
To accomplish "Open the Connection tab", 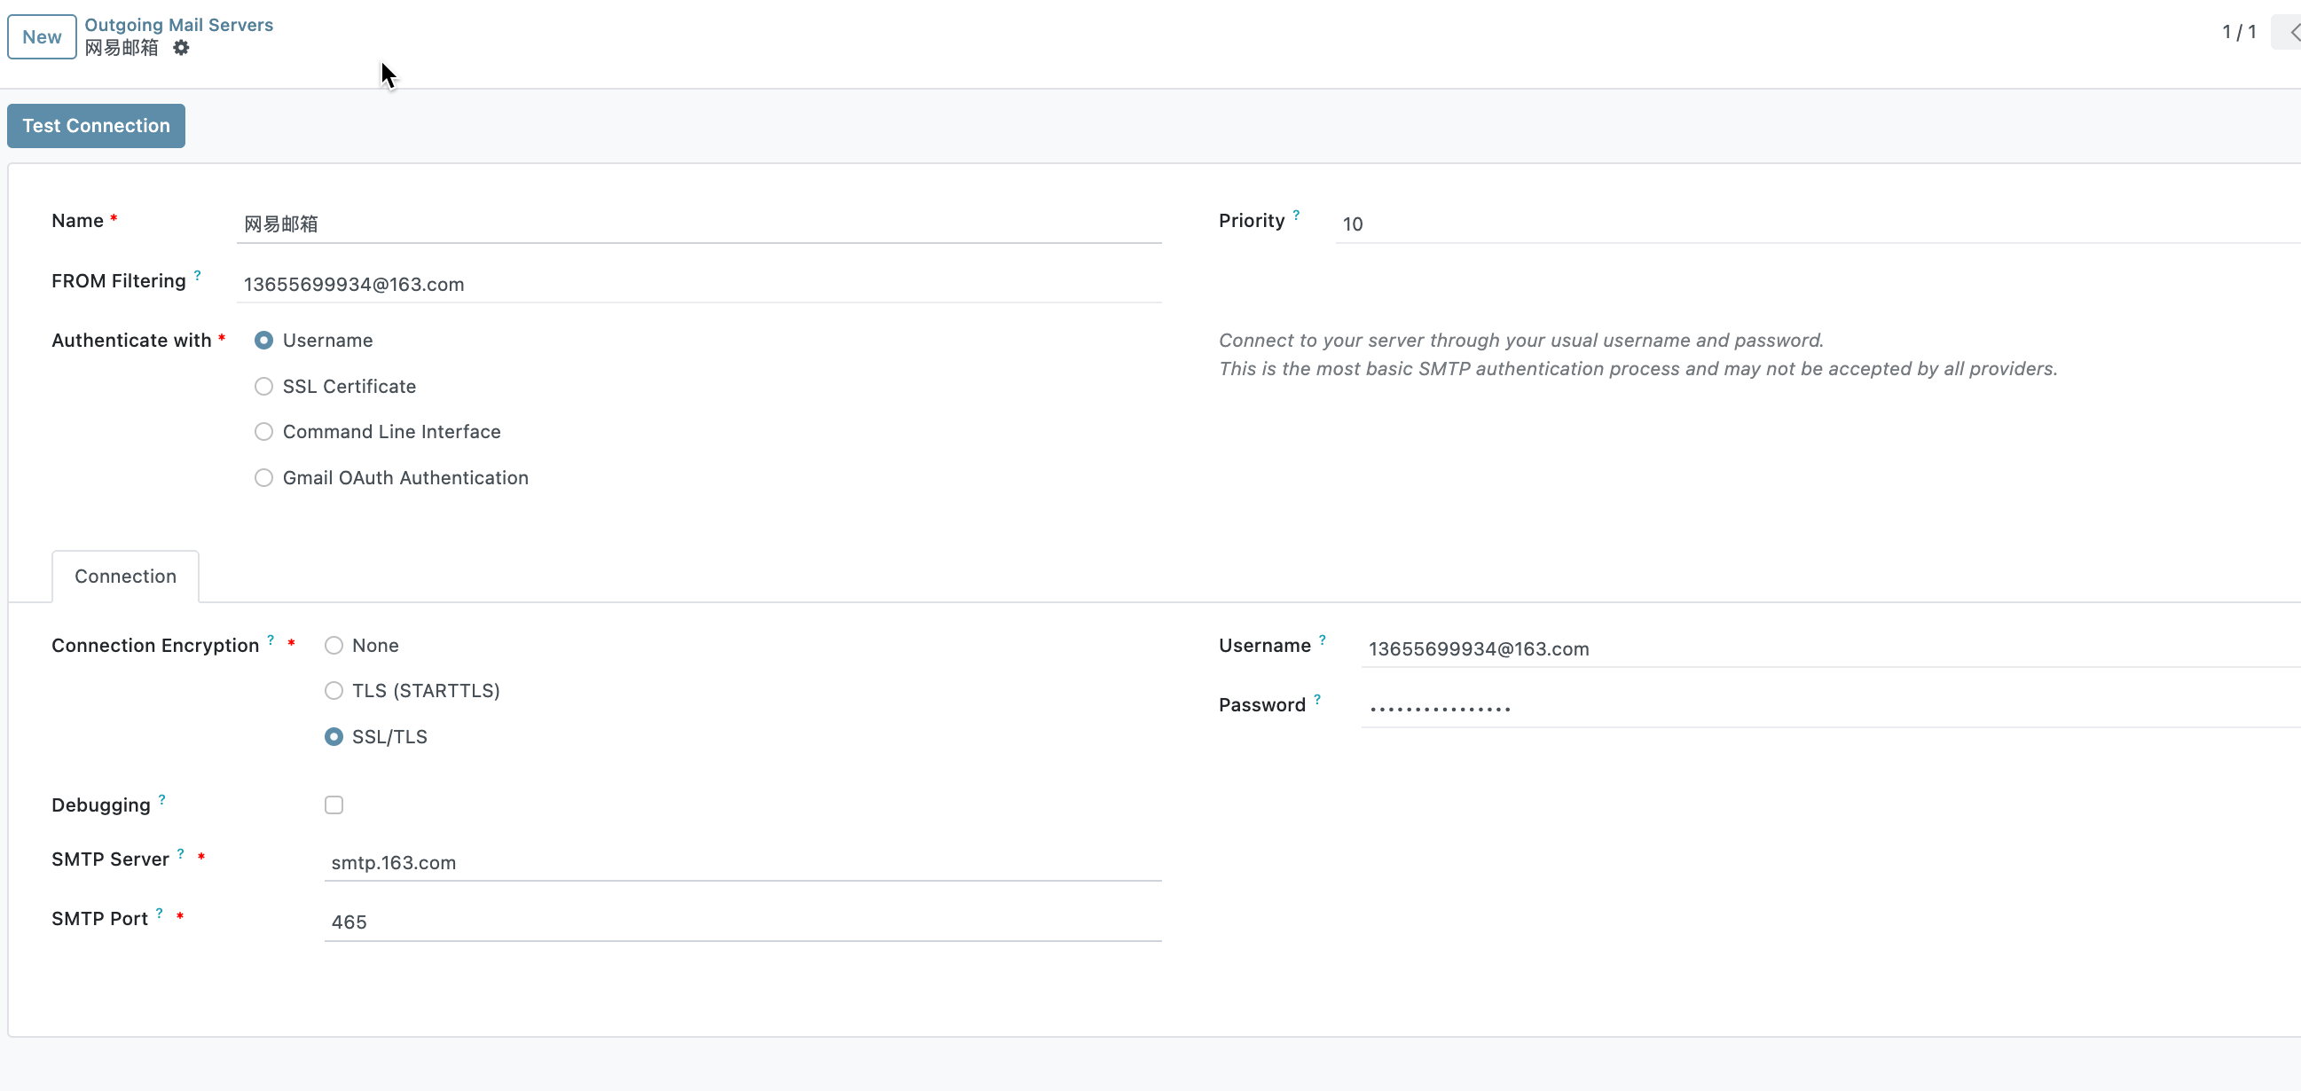I will pos(125,577).
